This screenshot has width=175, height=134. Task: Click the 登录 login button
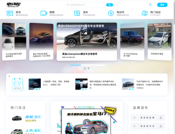coord(162,5)
